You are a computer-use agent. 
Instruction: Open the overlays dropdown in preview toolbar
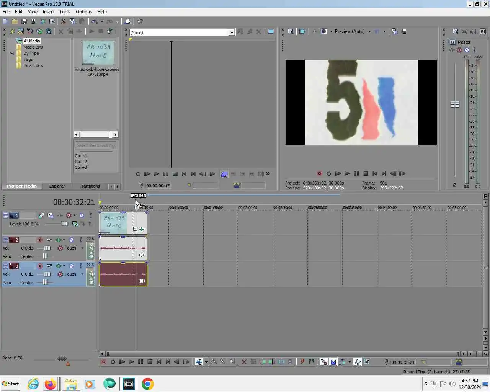tap(384, 31)
